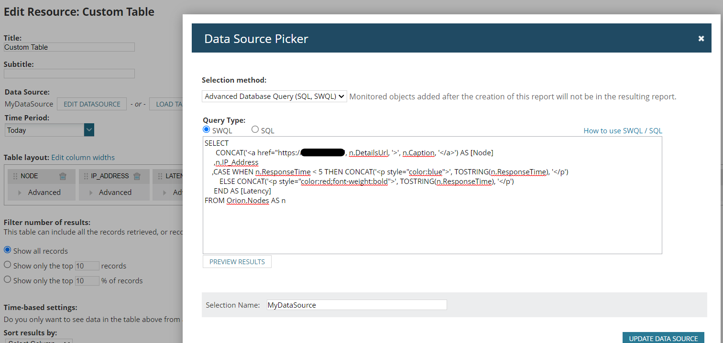Click the IP_ADDRESS column trash icon
Image resolution: width=723 pixels, height=343 pixels.
[x=137, y=176]
